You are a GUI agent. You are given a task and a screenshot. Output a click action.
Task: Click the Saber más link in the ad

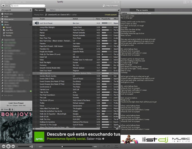click(x=95, y=139)
